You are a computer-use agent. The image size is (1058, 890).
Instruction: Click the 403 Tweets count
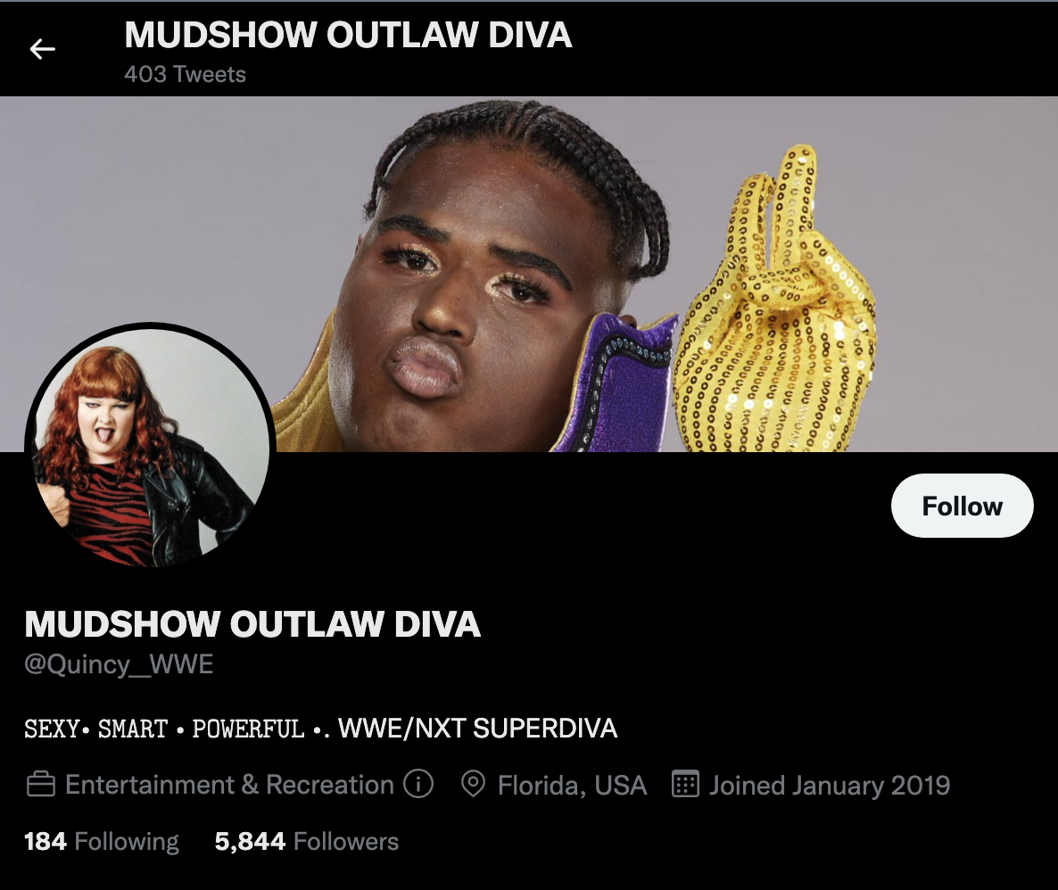coord(185,74)
